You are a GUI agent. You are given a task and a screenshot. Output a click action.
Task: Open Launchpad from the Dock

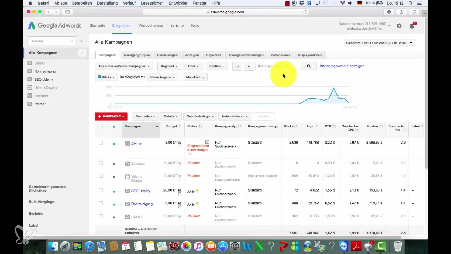pyautogui.click(x=65, y=246)
